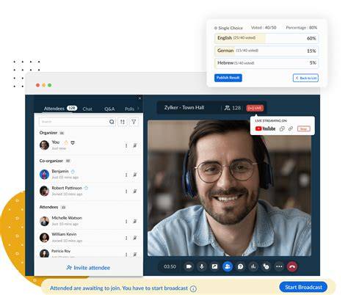Viewport: 348px width, 295px height.
Task: Click the Hebrew poll result bar
Action: click(x=267, y=63)
